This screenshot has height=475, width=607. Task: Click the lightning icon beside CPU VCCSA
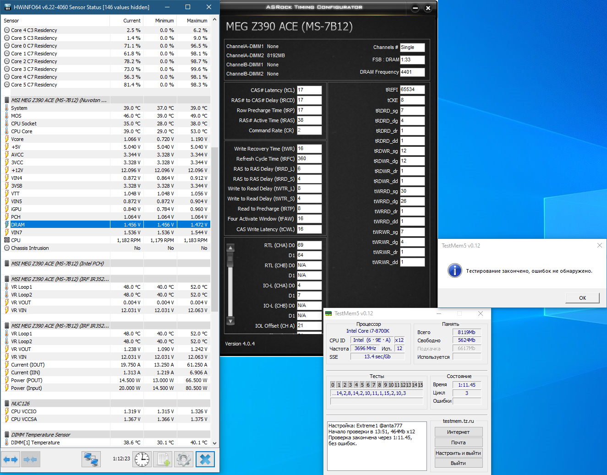(6, 419)
